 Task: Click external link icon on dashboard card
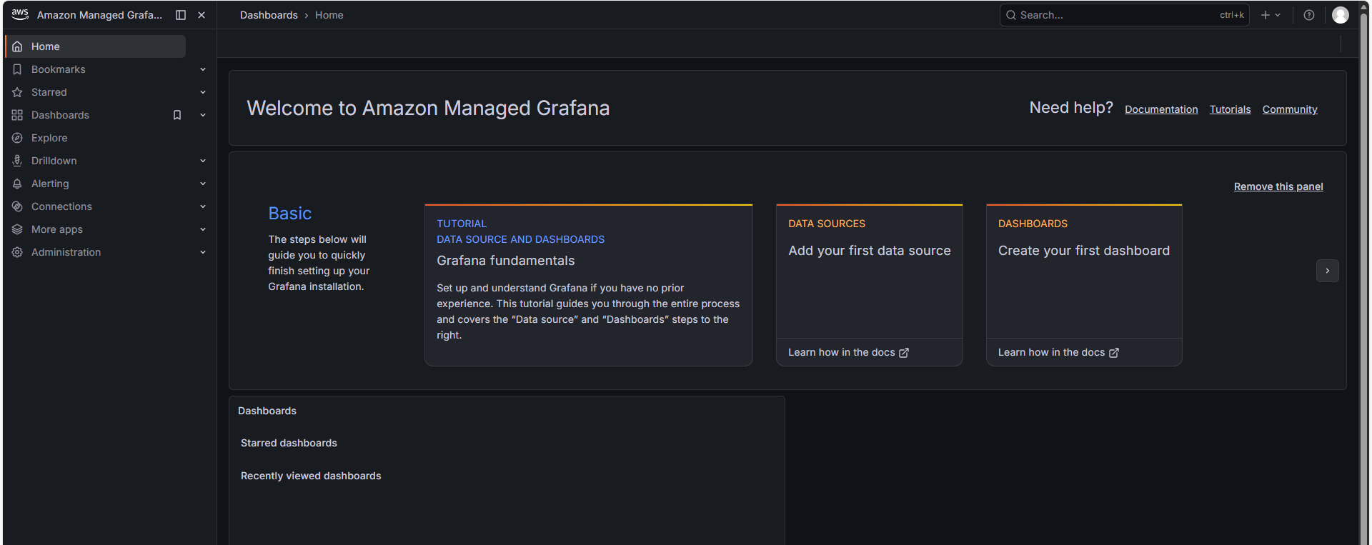click(1114, 353)
